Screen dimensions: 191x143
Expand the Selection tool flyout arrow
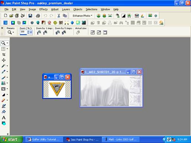click(x=7, y=49)
